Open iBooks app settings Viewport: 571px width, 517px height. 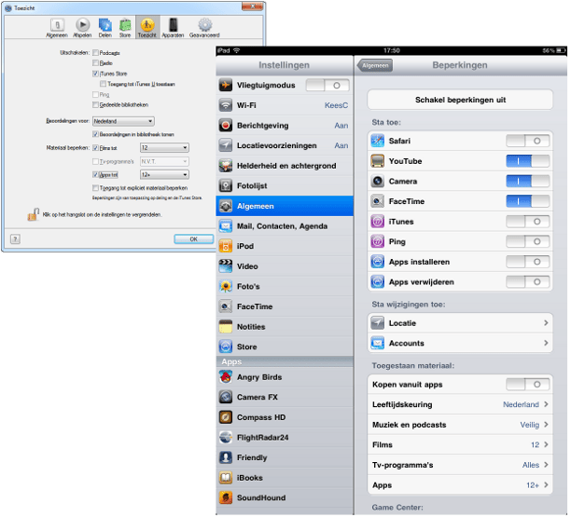click(285, 478)
